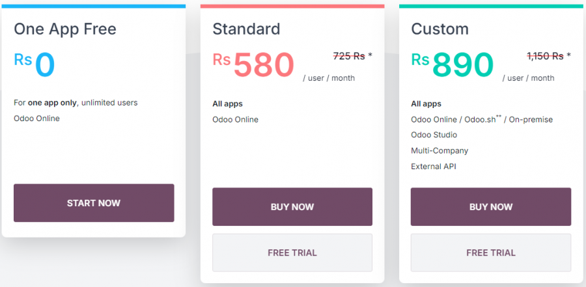The image size is (586, 287).
Task: Click All apps label in Custom plan
Action: (x=426, y=103)
